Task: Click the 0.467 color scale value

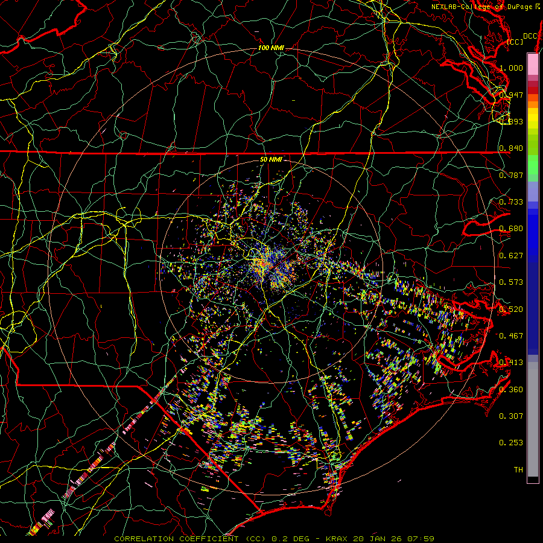Action: (x=511, y=335)
